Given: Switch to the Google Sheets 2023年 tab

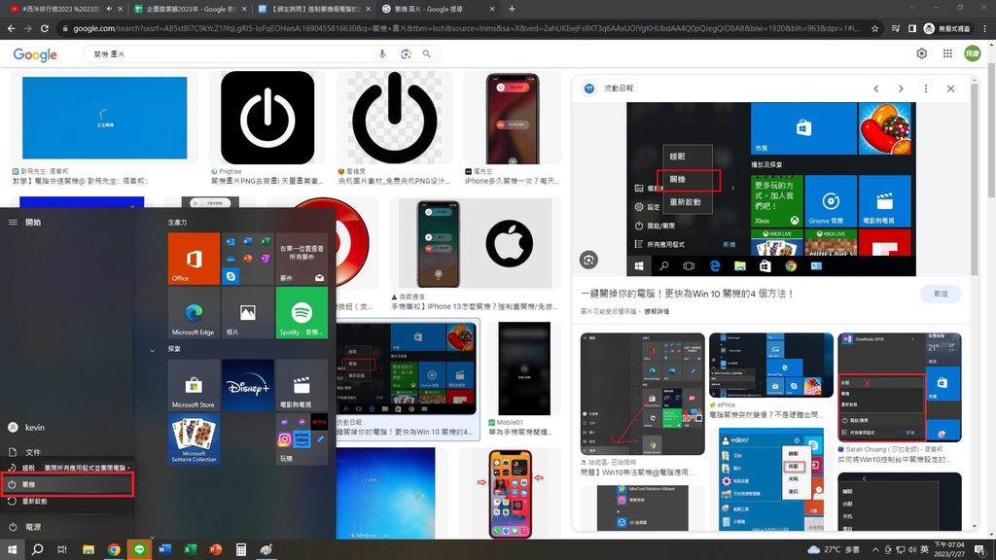Looking at the screenshot, I should click(191, 9).
